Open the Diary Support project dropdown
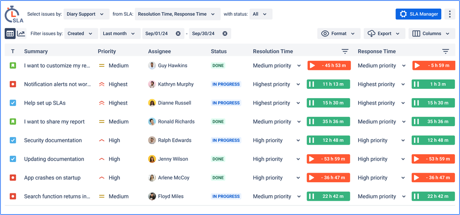The image size is (460, 215). 86,14
